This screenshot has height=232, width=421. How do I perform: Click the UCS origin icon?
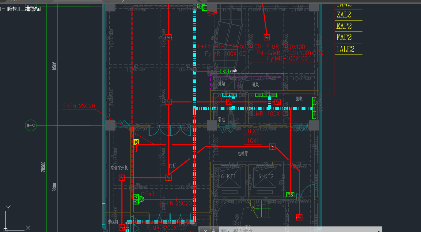point(6,230)
